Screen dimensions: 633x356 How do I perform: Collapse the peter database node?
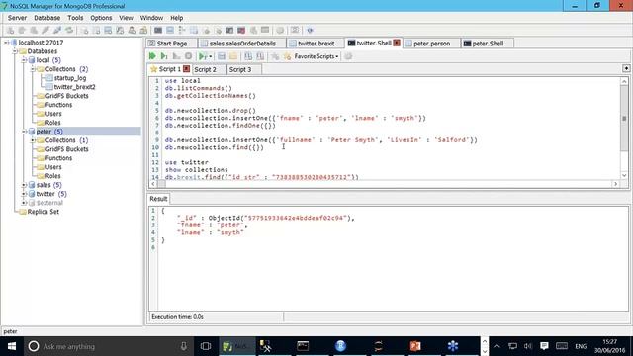[x=24, y=132]
